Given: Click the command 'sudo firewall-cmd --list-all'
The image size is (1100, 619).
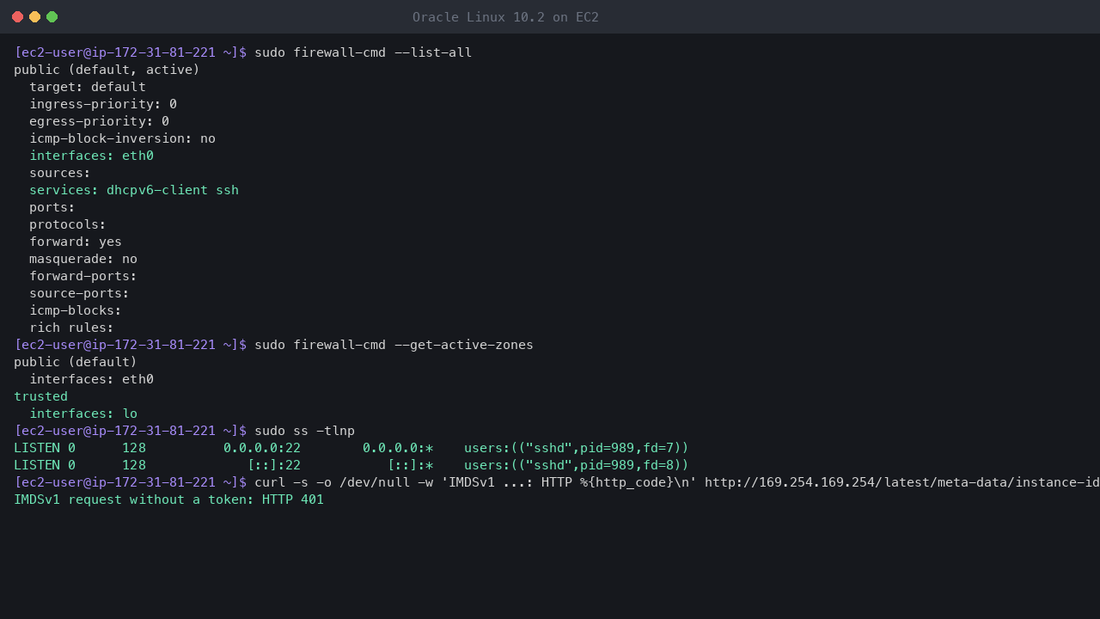Looking at the screenshot, I should click(x=364, y=52).
